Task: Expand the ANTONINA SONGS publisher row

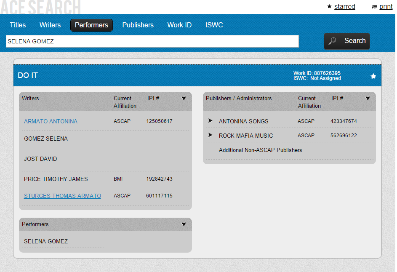Action: coord(210,121)
